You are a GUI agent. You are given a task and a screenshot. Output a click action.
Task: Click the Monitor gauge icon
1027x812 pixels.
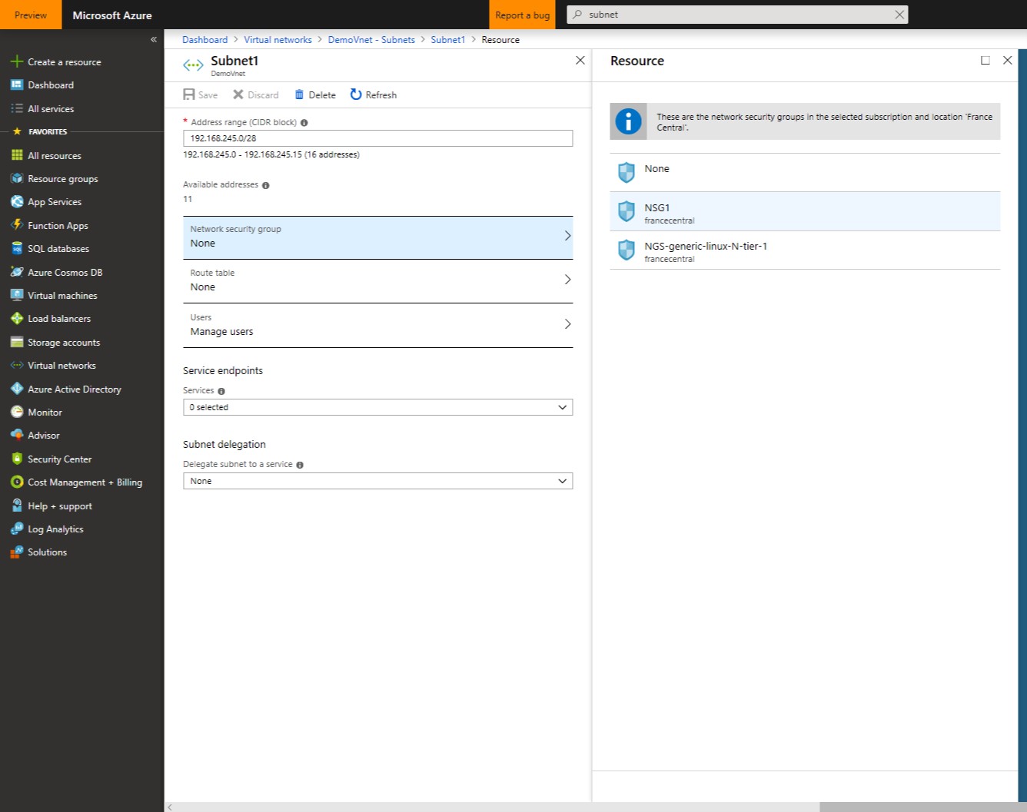[x=17, y=412]
